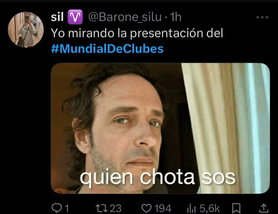Open the three-dot more options menu
278x214 pixels.
pos(262,17)
